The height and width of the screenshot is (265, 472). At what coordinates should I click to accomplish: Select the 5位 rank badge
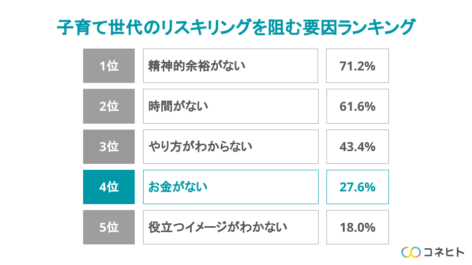(109, 227)
